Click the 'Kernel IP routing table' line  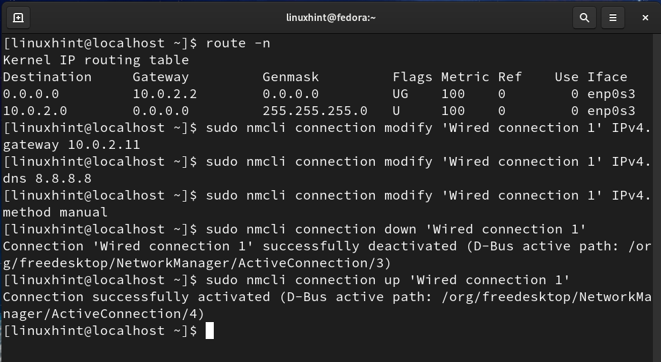95,60
